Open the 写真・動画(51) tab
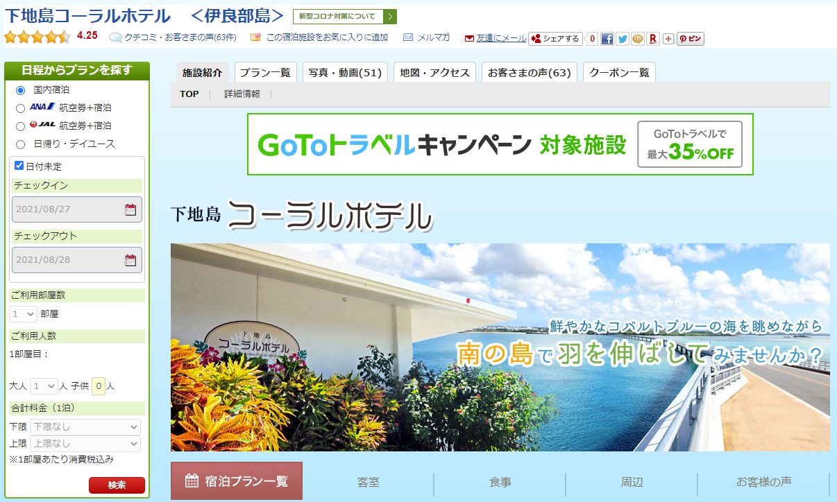Viewport: 837px width, 502px height. point(345,72)
